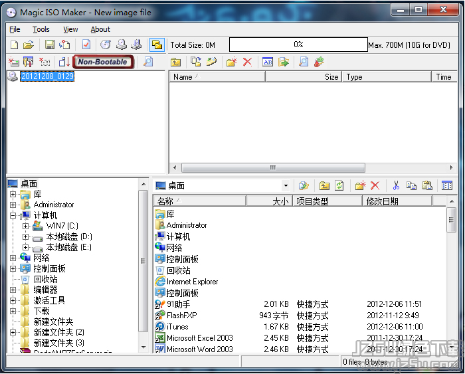Viewport: 465px width, 374px height.
Task: Toggle the file browser panel icon
Action: [157, 45]
